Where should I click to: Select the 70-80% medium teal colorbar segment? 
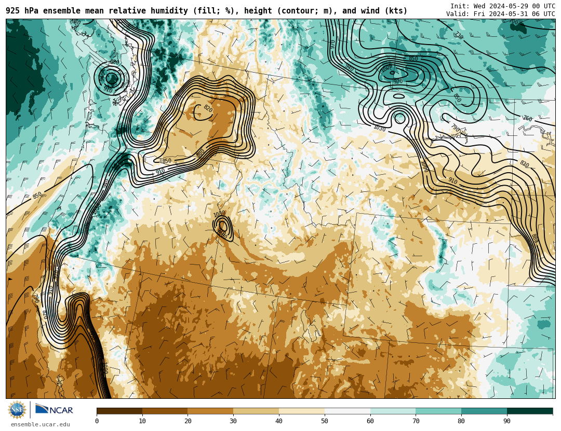(x=438, y=411)
